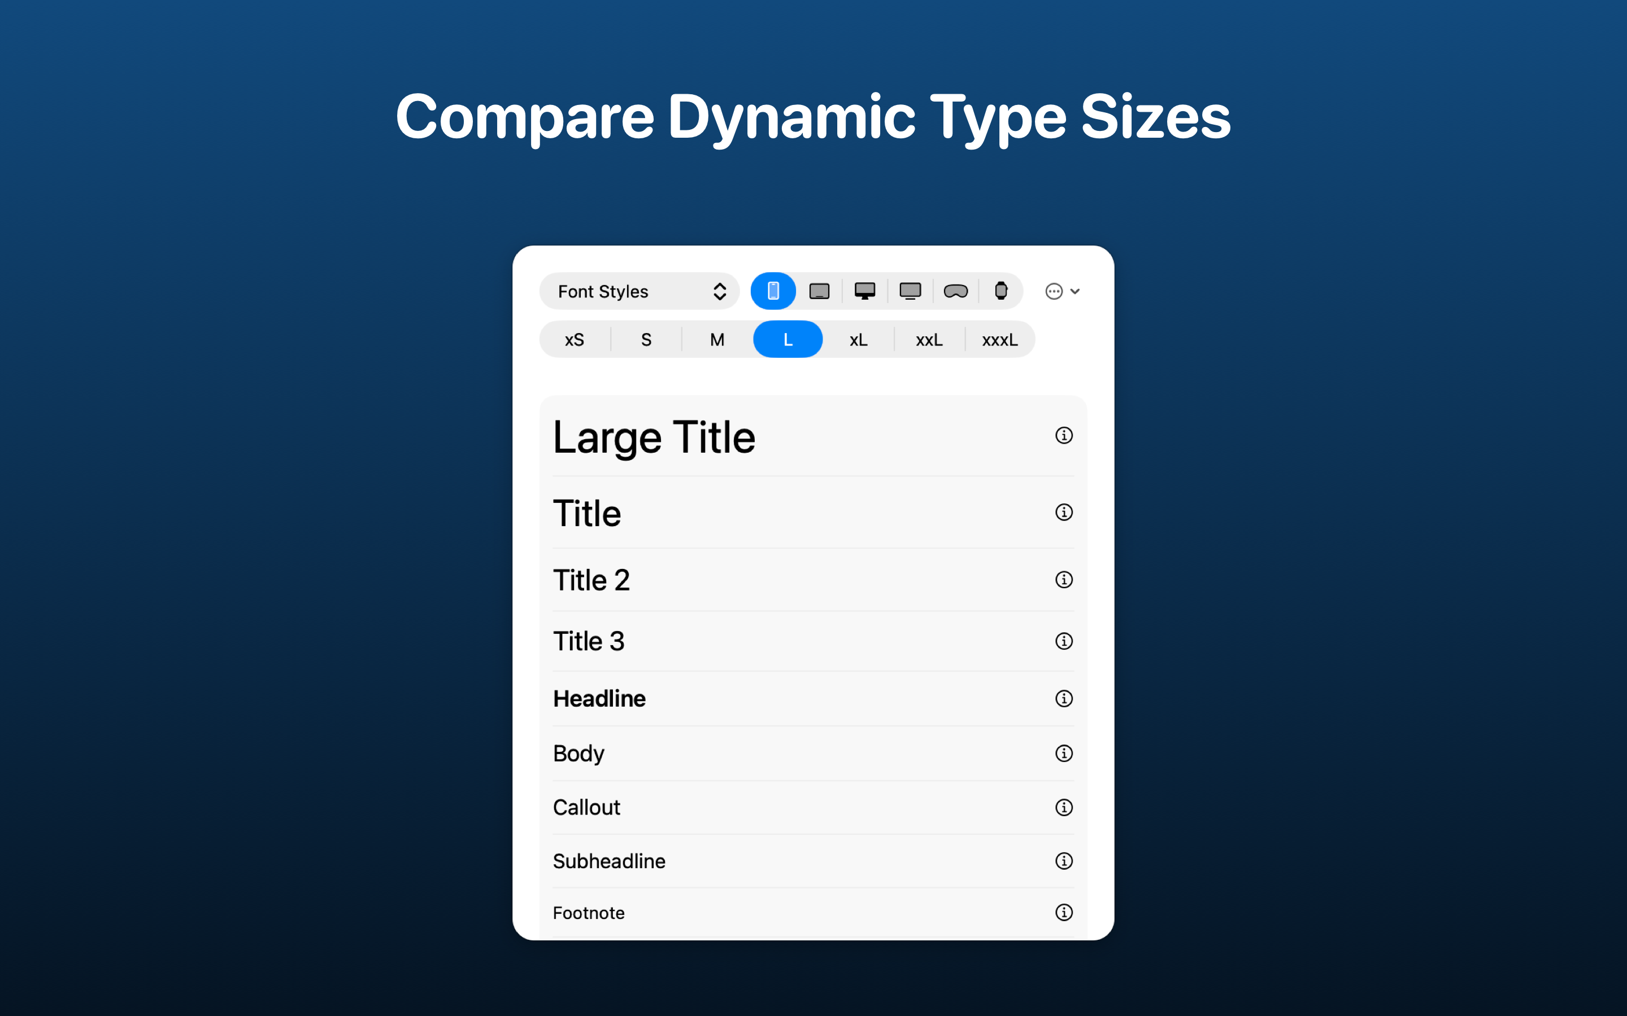Click the Footnote row text
The width and height of the screenshot is (1627, 1016).
tap(588, 913)
